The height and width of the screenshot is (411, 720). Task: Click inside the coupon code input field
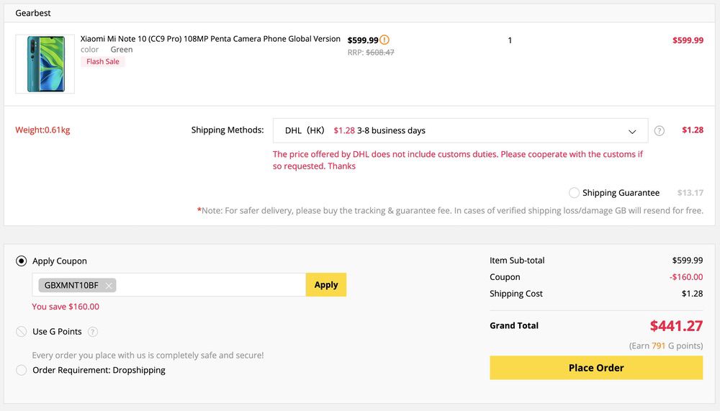click(x=209, y=285)
